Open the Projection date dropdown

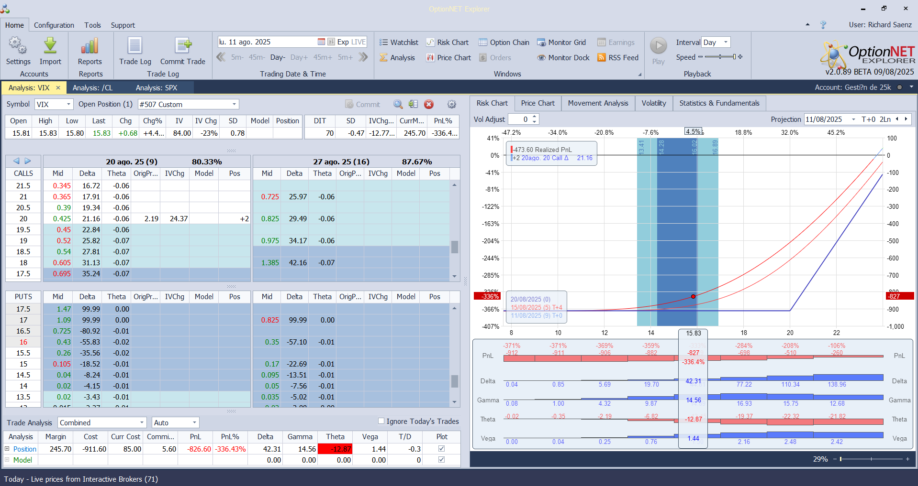coord(853,119)
